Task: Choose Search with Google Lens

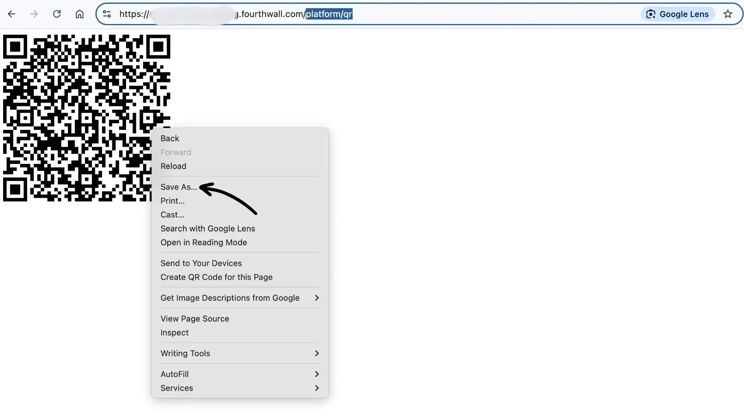Action: [x=208, y=228]
